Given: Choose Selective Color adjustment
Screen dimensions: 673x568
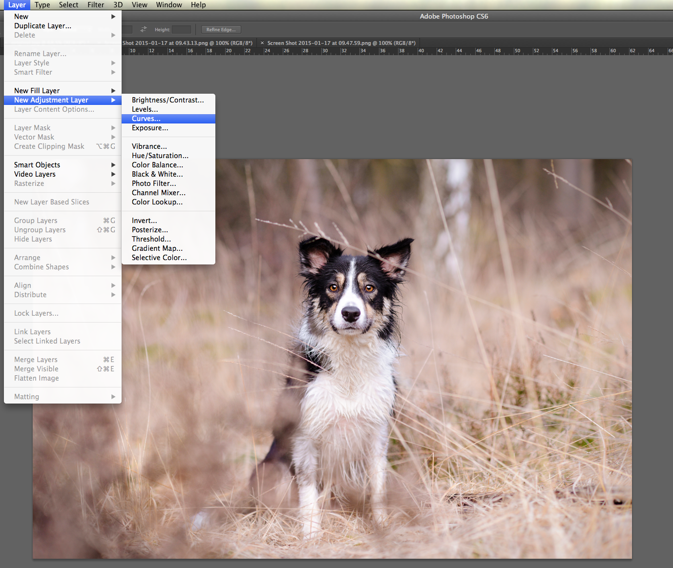Looking at the screenshot, I should click(x=159, y=258).
